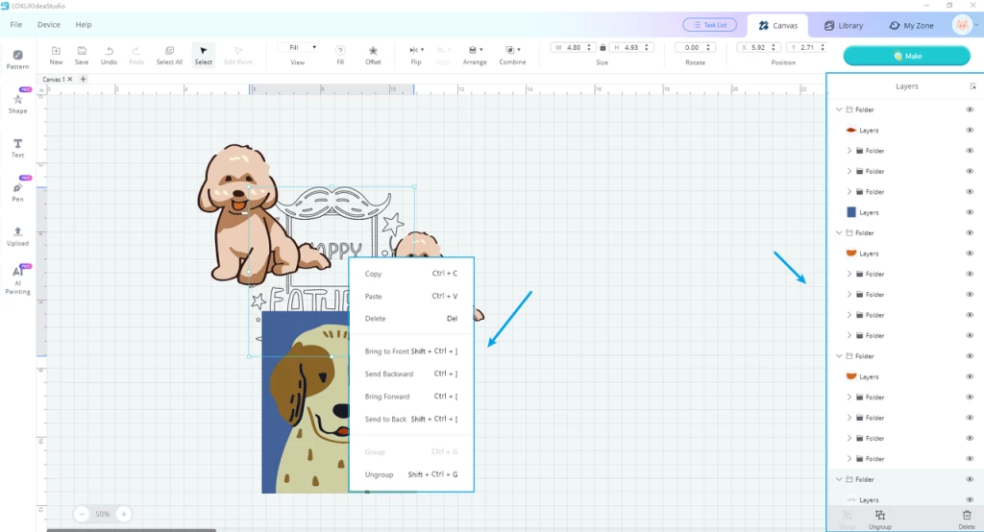Select the Shape tool
The image size is (984, 532).
tap(17, 104)
